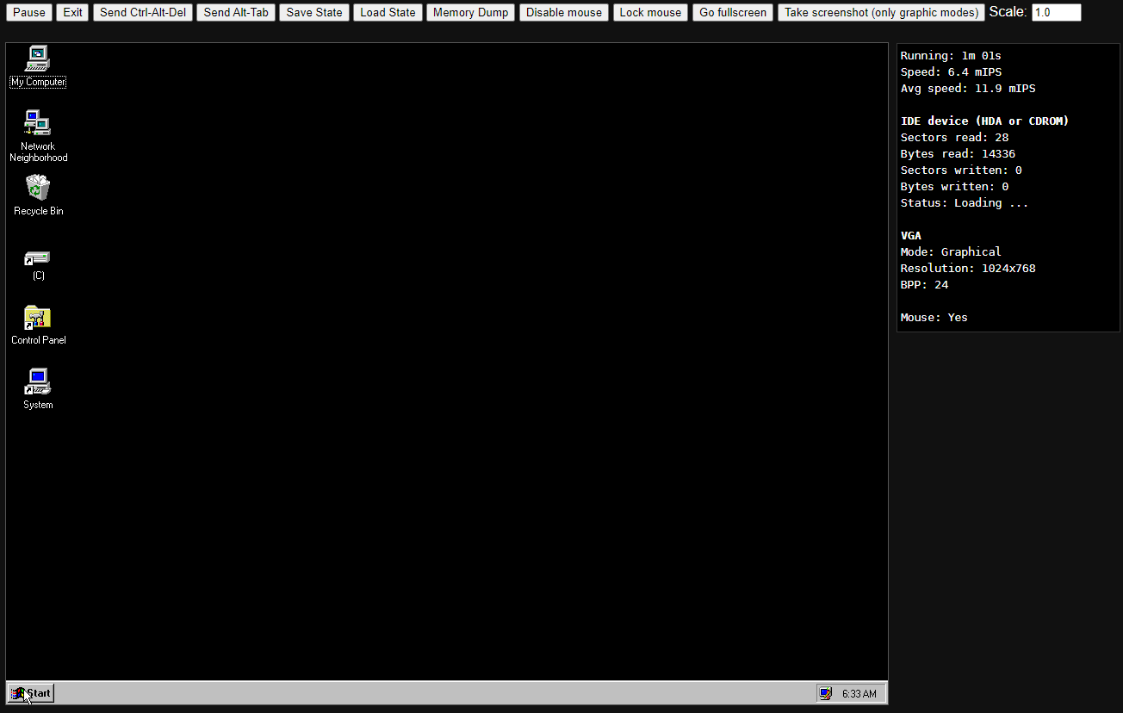Click the Memory Dump button
This screenshot has height=713, width=1123.
click(471, 13)
